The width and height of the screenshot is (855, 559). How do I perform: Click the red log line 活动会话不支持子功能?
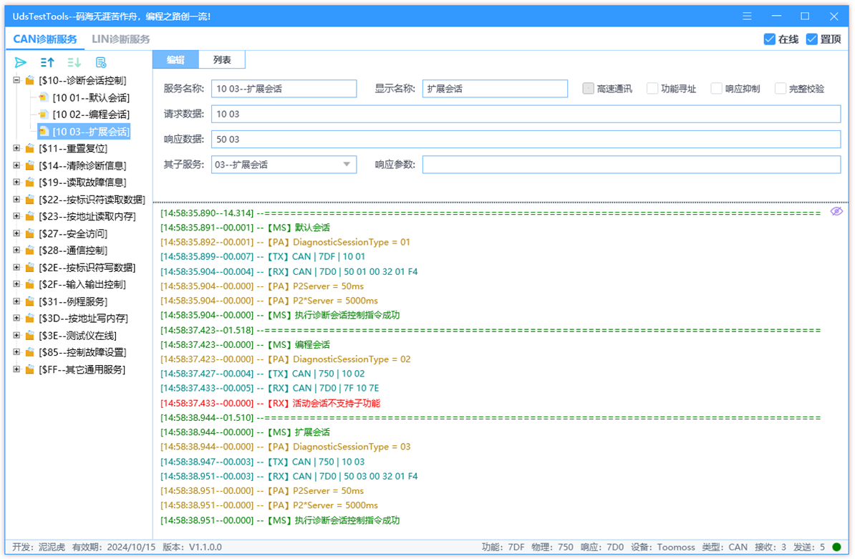(x=271, y=403)
